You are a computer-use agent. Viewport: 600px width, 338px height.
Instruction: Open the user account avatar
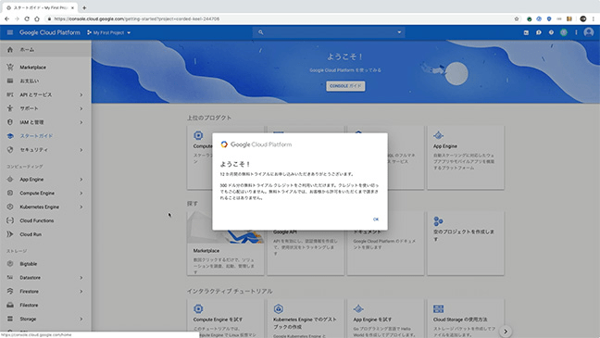click(589, 32)
